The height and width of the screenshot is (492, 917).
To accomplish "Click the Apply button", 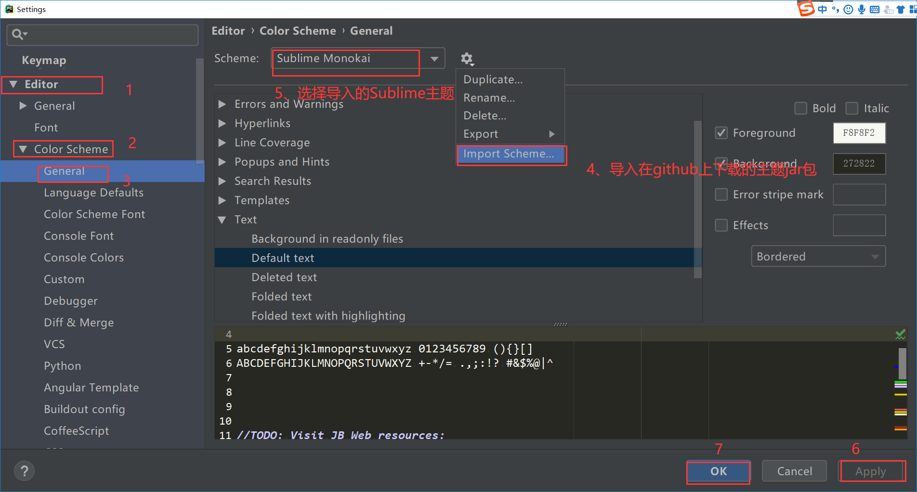I will point(872,471).
